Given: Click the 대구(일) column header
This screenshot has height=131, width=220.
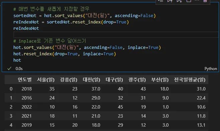Looking at the screenshot, I should pyautogui.click(x=114, y=80).
